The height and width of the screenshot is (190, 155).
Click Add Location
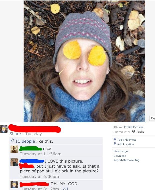tap(125, 144)
